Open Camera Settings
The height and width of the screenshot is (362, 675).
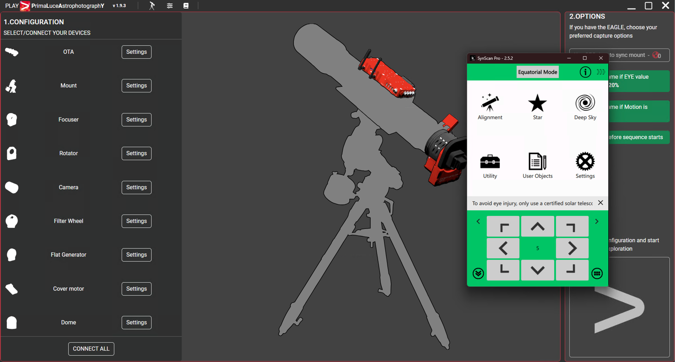pos(136,187)
